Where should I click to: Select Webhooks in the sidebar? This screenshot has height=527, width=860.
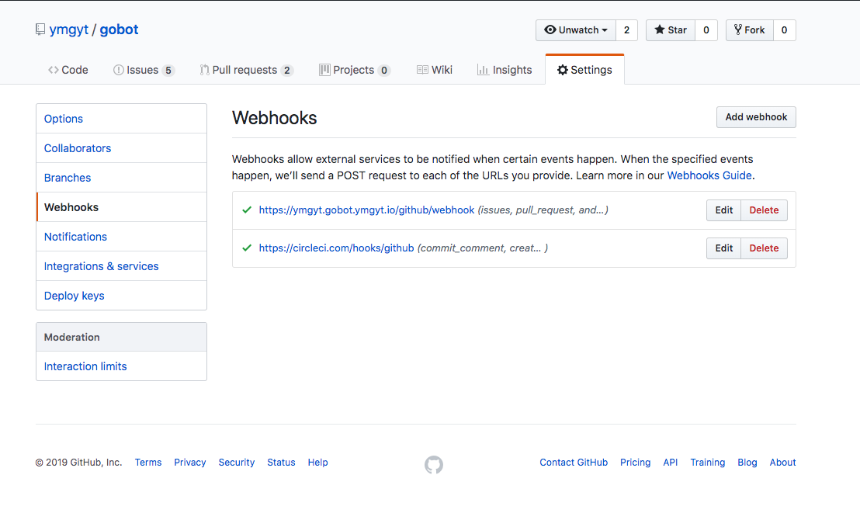(121, 207)
